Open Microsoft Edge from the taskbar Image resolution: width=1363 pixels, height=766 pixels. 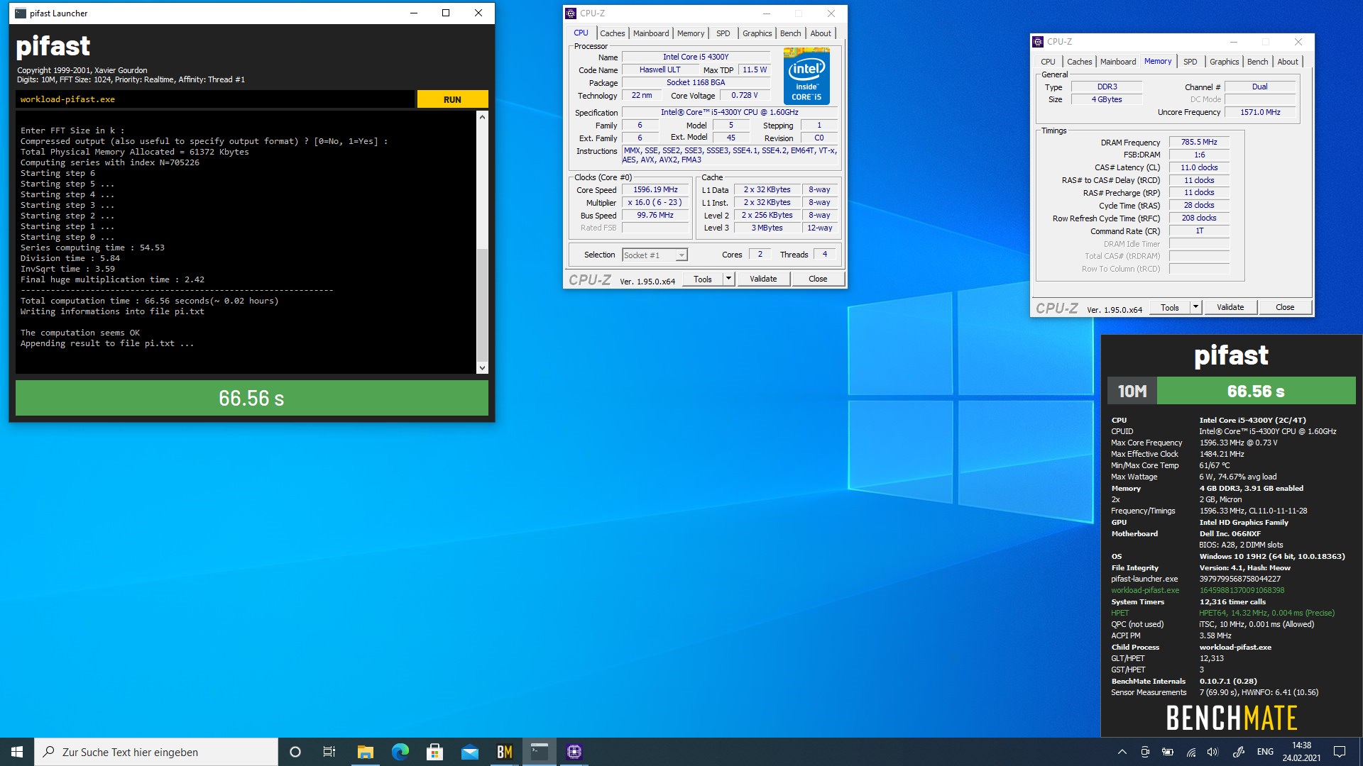(400, 752)
